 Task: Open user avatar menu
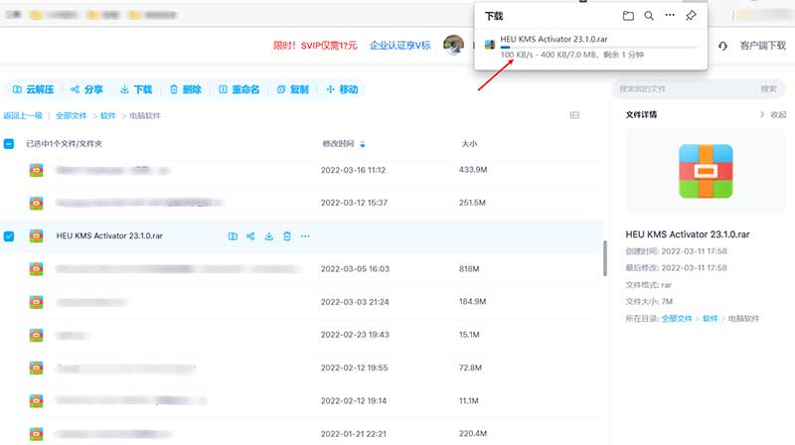pos(453,45)
